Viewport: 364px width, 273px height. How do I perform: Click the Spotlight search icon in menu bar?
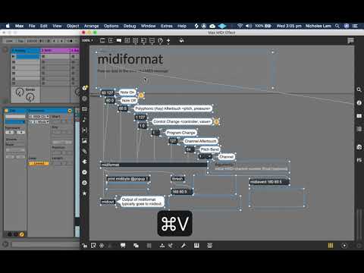(337, 26)
